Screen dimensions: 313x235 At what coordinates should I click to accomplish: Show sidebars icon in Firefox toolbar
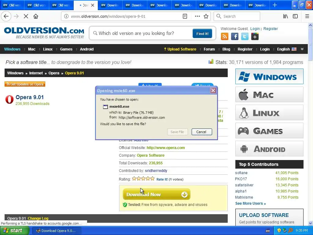click(295, 17)
